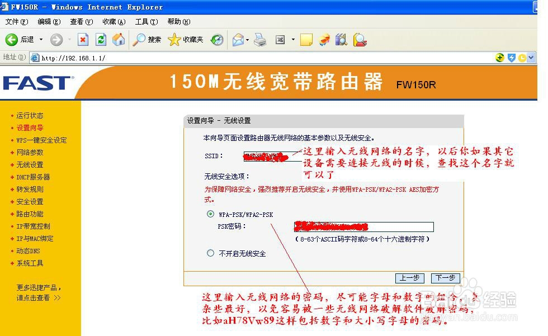The height and width of the screenshot is (336, 548).
Task: Click the yellow note icon in the toolbar
Action: pyautogui.click(x=306, y=40)
